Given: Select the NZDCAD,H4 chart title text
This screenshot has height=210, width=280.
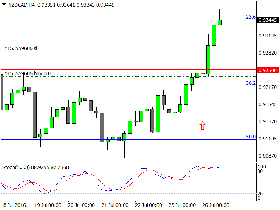Looking at the screenshot, I should click(21, 5).
